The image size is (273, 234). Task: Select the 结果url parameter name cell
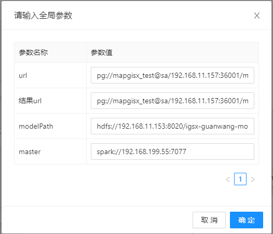tap(50, 101)
